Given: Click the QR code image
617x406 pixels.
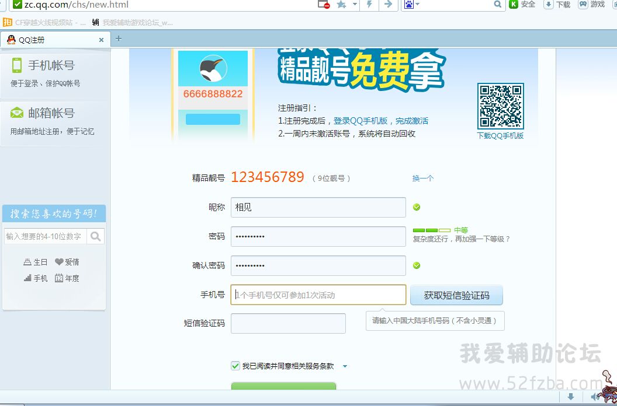Looking at the screenshot, I should [501, 106].
